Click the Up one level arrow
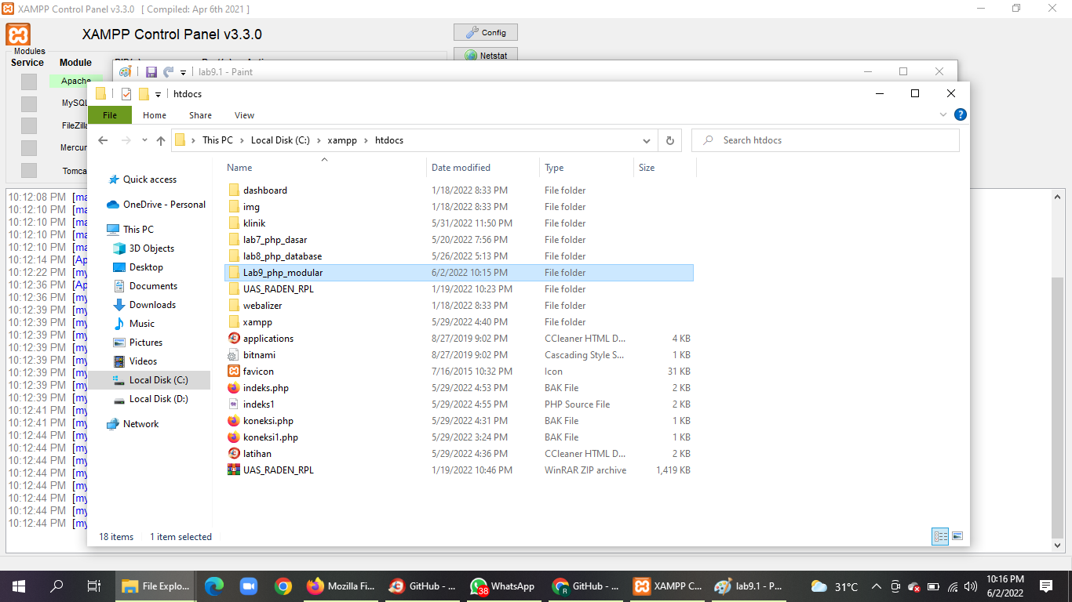Image resolution: width=1072 pixels, height=602 pixels. pyautogui.click(x=161, y=140)
